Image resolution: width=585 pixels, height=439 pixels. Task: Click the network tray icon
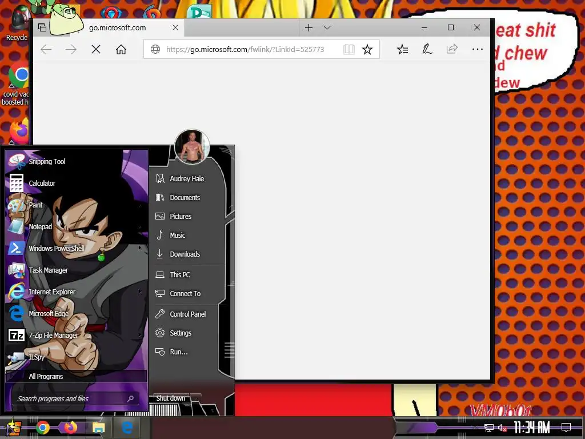(489, 428)
